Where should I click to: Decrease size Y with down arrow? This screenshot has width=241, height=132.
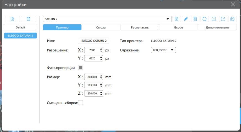click(101, 87)
